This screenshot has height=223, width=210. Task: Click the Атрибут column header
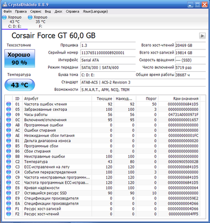[x=57, y=99]
